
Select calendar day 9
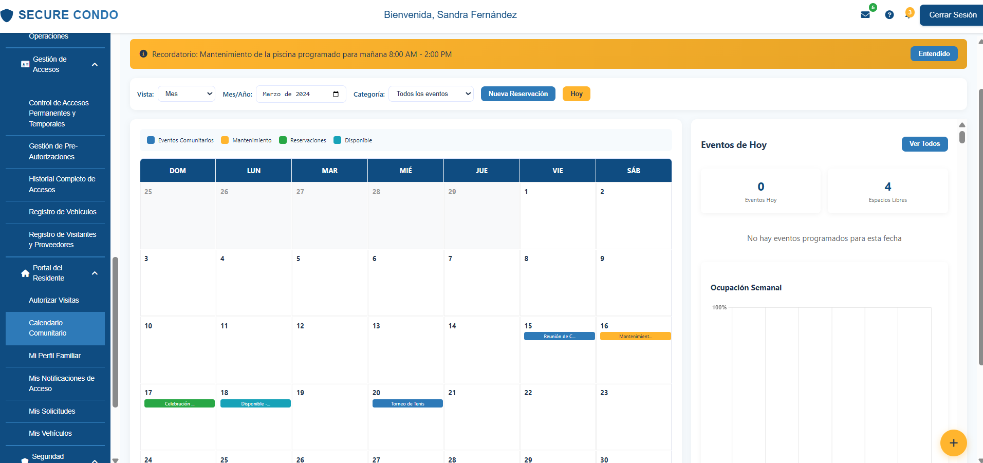click(634, 283)
